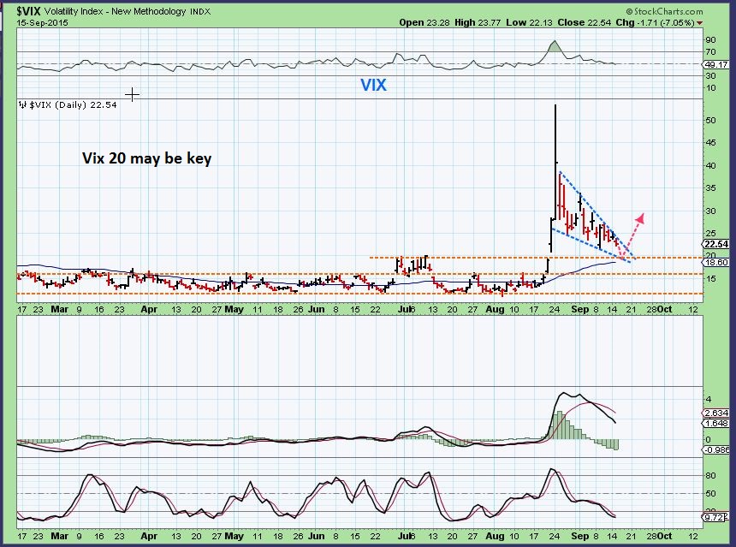Viewport: 736px width, 547px height.
Task: Click 'Apr' on the price panel date axis
Action: [149, 309]
